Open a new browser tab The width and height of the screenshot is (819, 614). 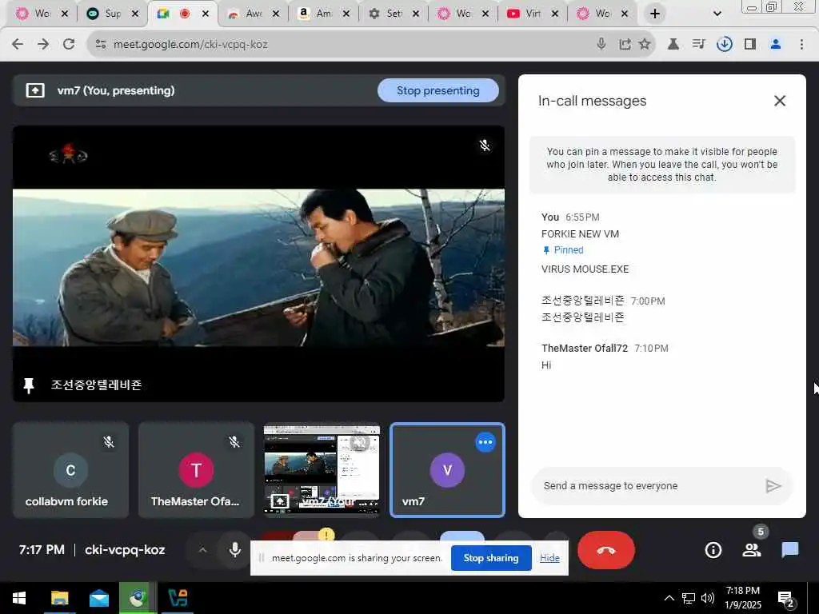click(x=655, y=14)
